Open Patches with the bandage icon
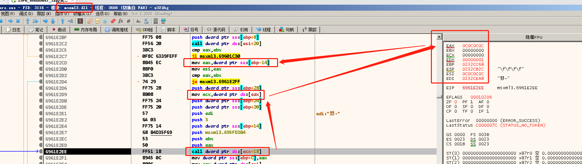582x164 pixels. pos(90,21)
